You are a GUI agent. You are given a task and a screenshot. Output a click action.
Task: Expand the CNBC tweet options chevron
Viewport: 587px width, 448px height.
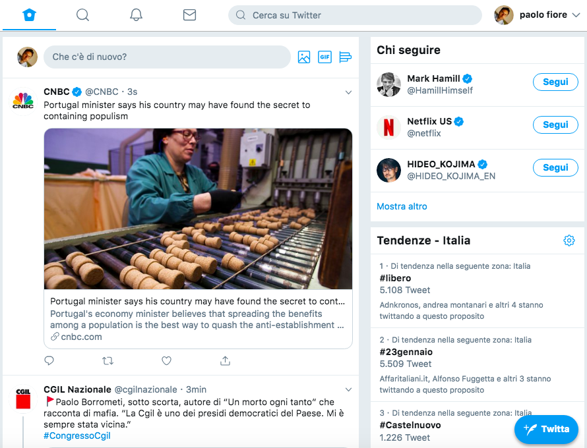click(348, 92)
